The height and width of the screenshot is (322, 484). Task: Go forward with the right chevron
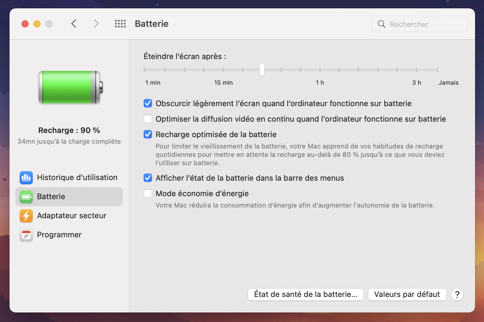pos(96,24)
